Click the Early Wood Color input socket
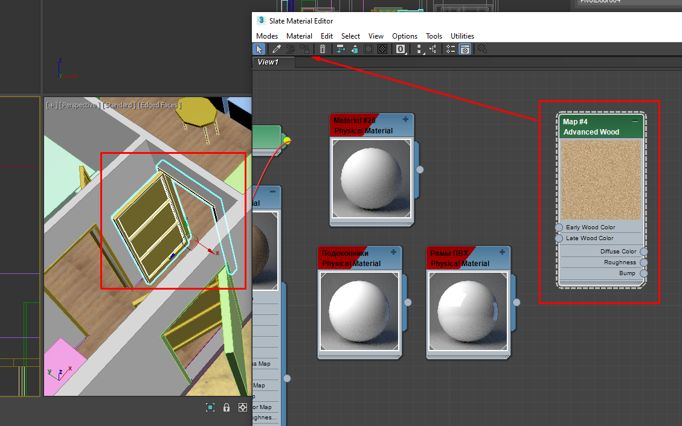Image resolution: width=682 pixels, height=426 pixels. tap(559, 227)
